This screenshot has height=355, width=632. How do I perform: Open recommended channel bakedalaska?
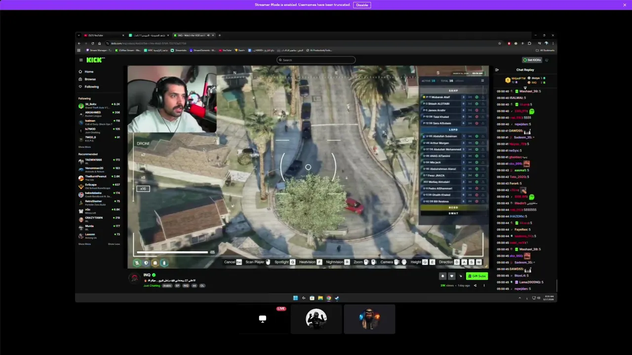coord(99,194)
